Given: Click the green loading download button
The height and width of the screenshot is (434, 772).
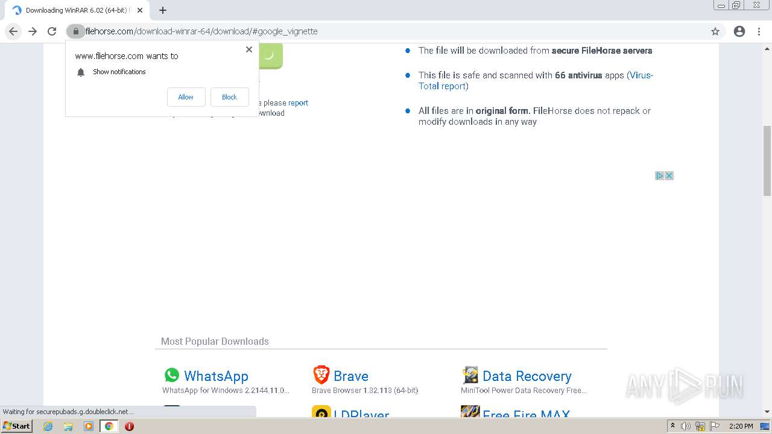Looking at the screenshot, I should tap(271, 55).
